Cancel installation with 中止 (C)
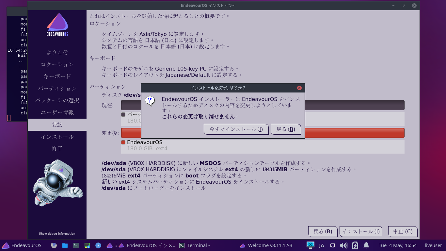446x251 pixels. (403, 232)
